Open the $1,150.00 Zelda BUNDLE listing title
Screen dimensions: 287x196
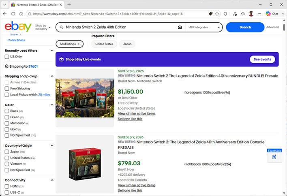[x=207, y=76]
